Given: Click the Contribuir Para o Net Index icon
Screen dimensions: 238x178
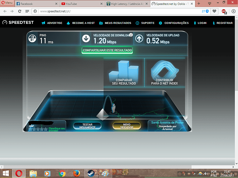Looking at the screenshot, I should tap(164, 70).
